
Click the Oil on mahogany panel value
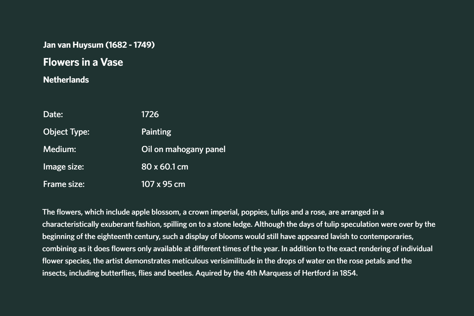click(x=183, y=149)
